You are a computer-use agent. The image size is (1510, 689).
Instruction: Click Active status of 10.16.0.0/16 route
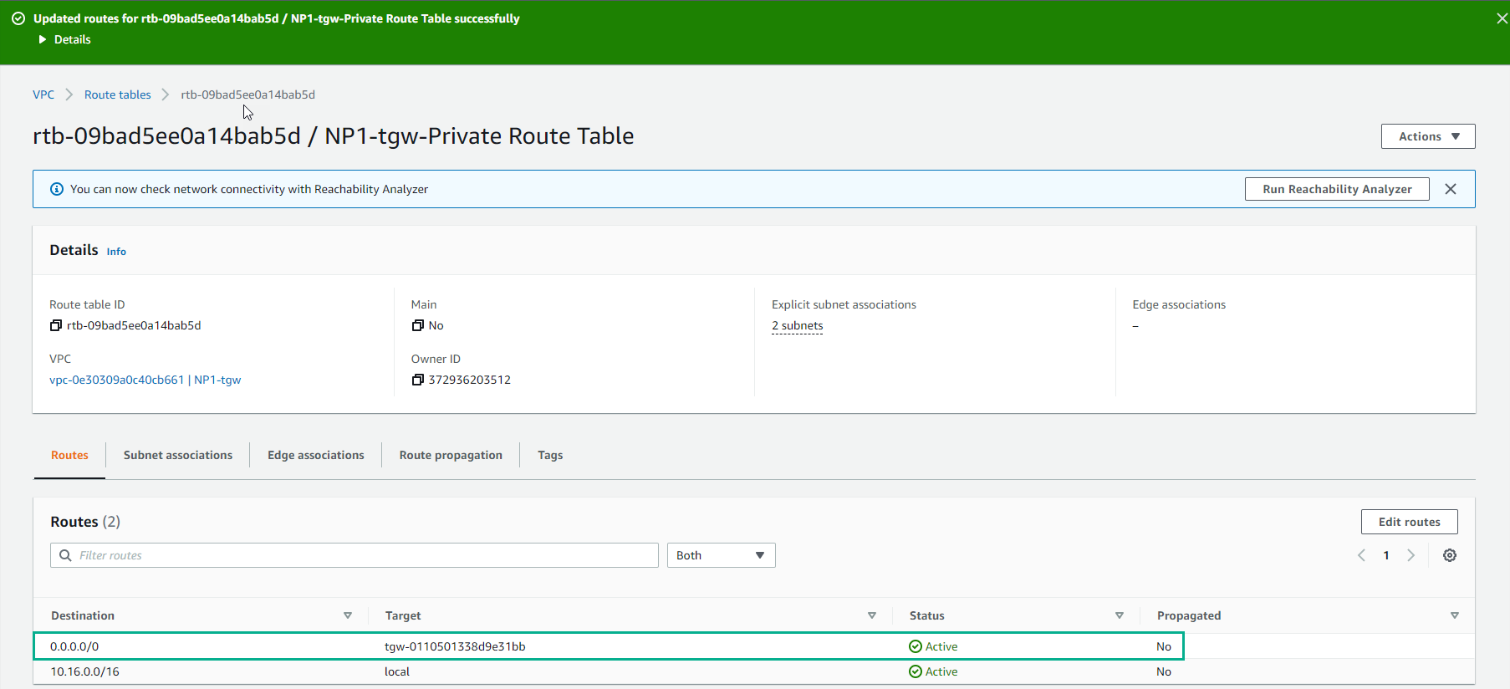coord(933,671)
